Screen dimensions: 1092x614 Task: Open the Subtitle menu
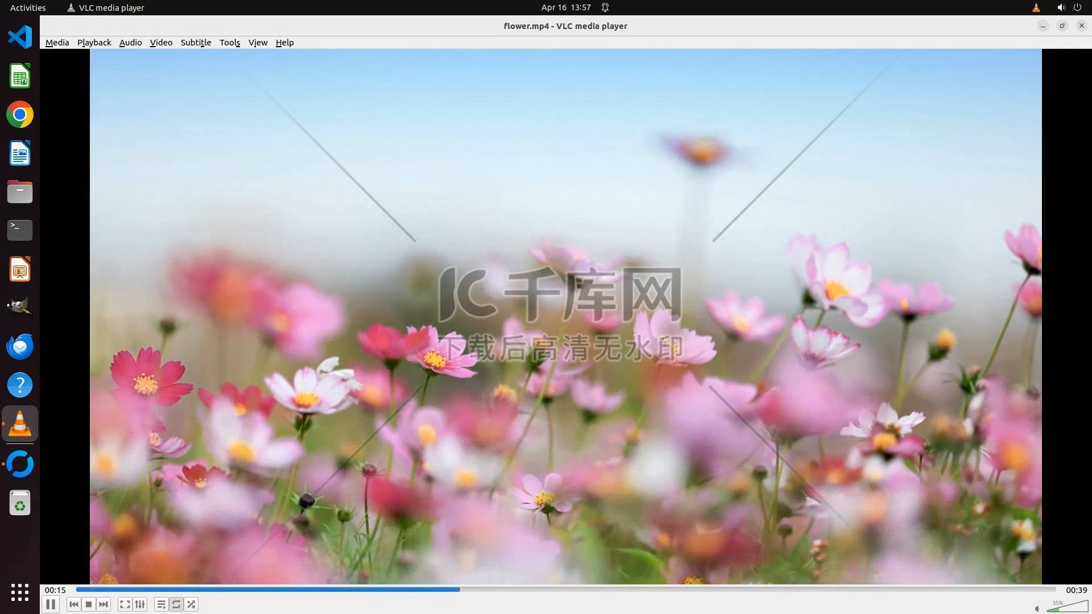point(196,43)
